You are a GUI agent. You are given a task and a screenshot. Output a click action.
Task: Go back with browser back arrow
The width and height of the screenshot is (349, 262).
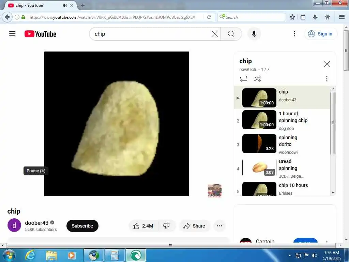pos(7,17)
